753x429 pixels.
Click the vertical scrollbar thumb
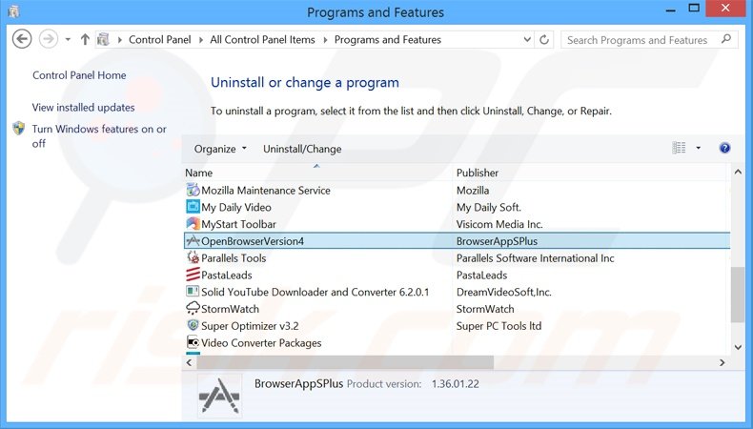click(738, 295)
